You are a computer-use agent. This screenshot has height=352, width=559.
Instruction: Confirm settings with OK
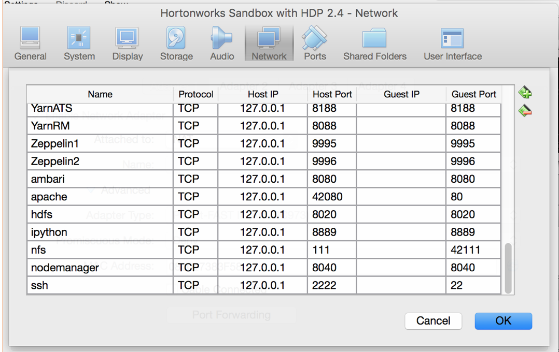click(x=502, y=321)
